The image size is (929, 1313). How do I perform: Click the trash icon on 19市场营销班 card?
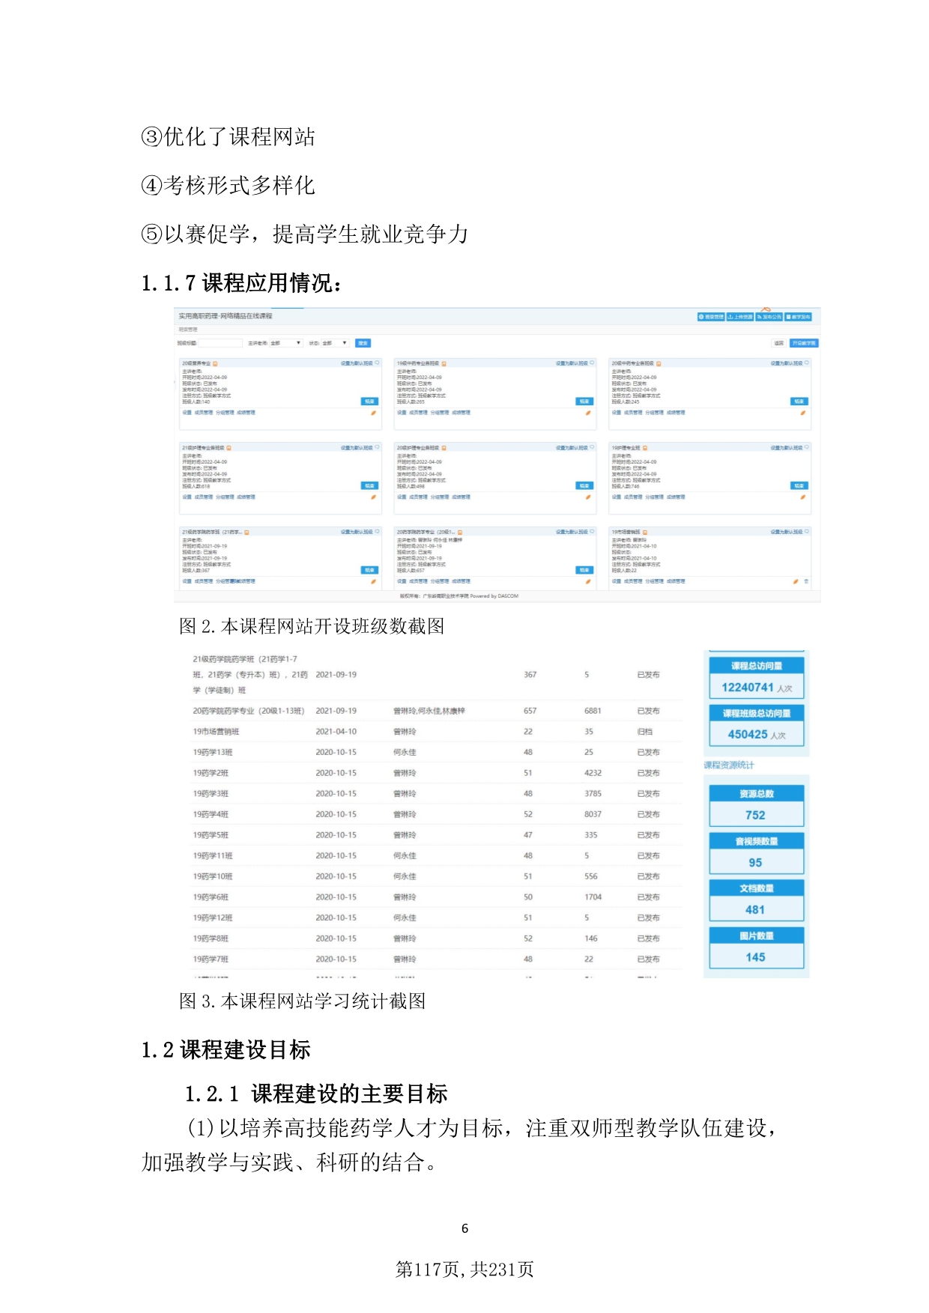(x=806, y=581)
